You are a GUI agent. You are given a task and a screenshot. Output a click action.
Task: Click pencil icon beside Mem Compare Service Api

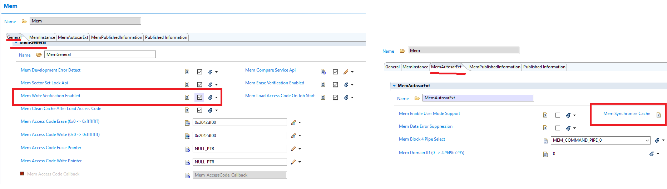[346, 72]
